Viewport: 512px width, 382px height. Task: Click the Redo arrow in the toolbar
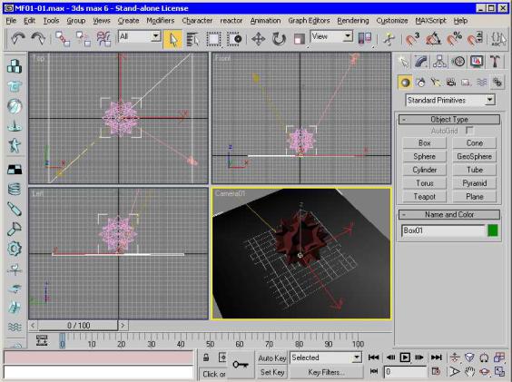(x=38, y=39)
